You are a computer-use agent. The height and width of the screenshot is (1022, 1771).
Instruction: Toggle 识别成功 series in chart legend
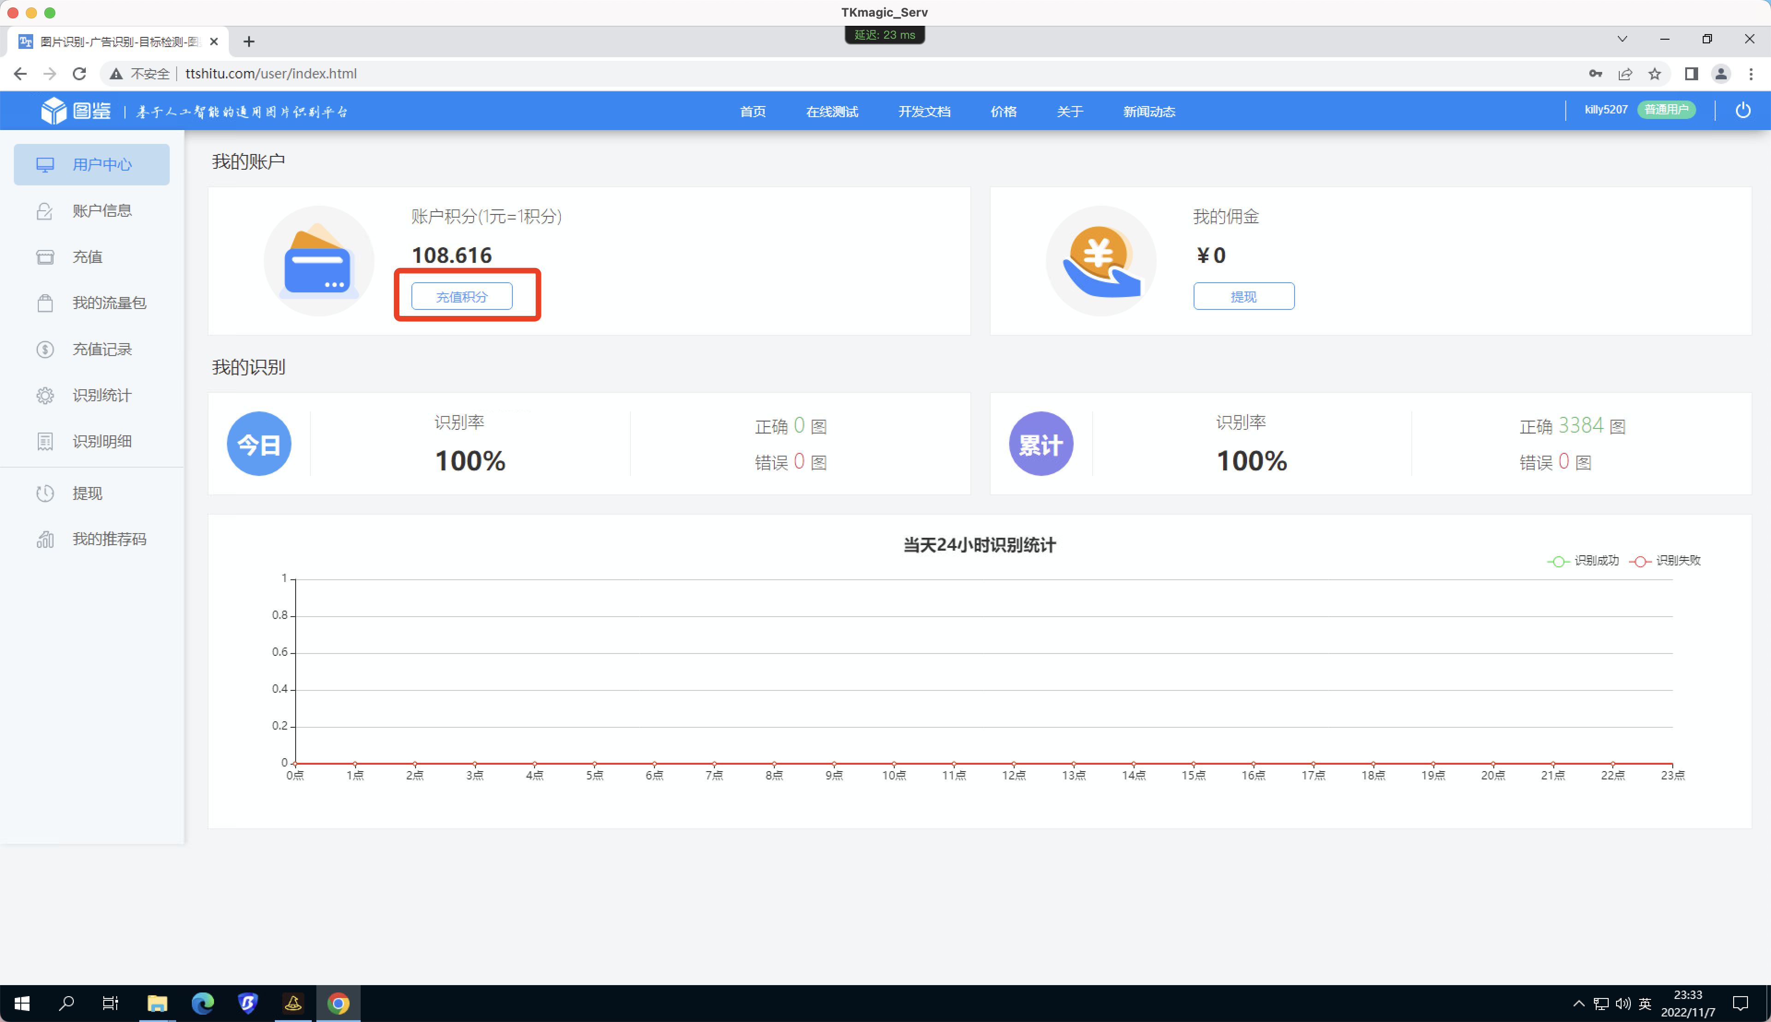coord(1583,561)
